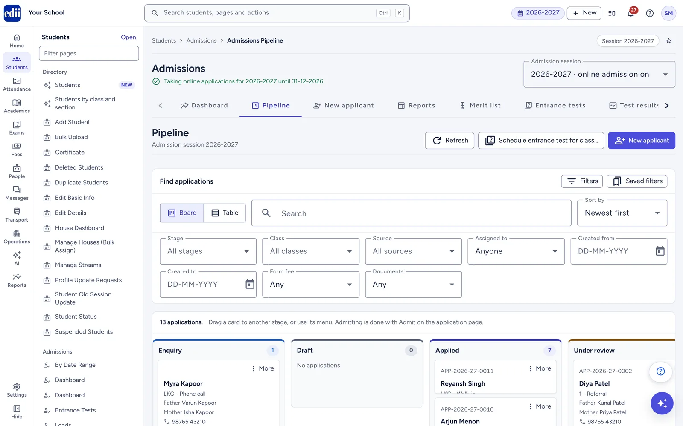Click the Refresh button
683x426 pixels.
(449, 141)
